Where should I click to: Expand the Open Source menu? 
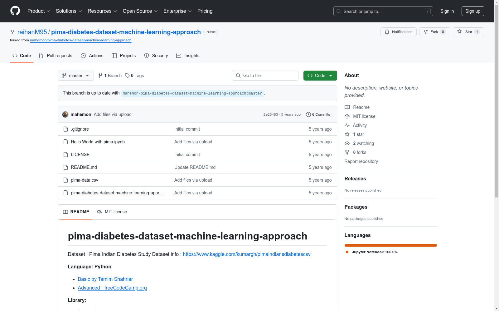[140, 11]
